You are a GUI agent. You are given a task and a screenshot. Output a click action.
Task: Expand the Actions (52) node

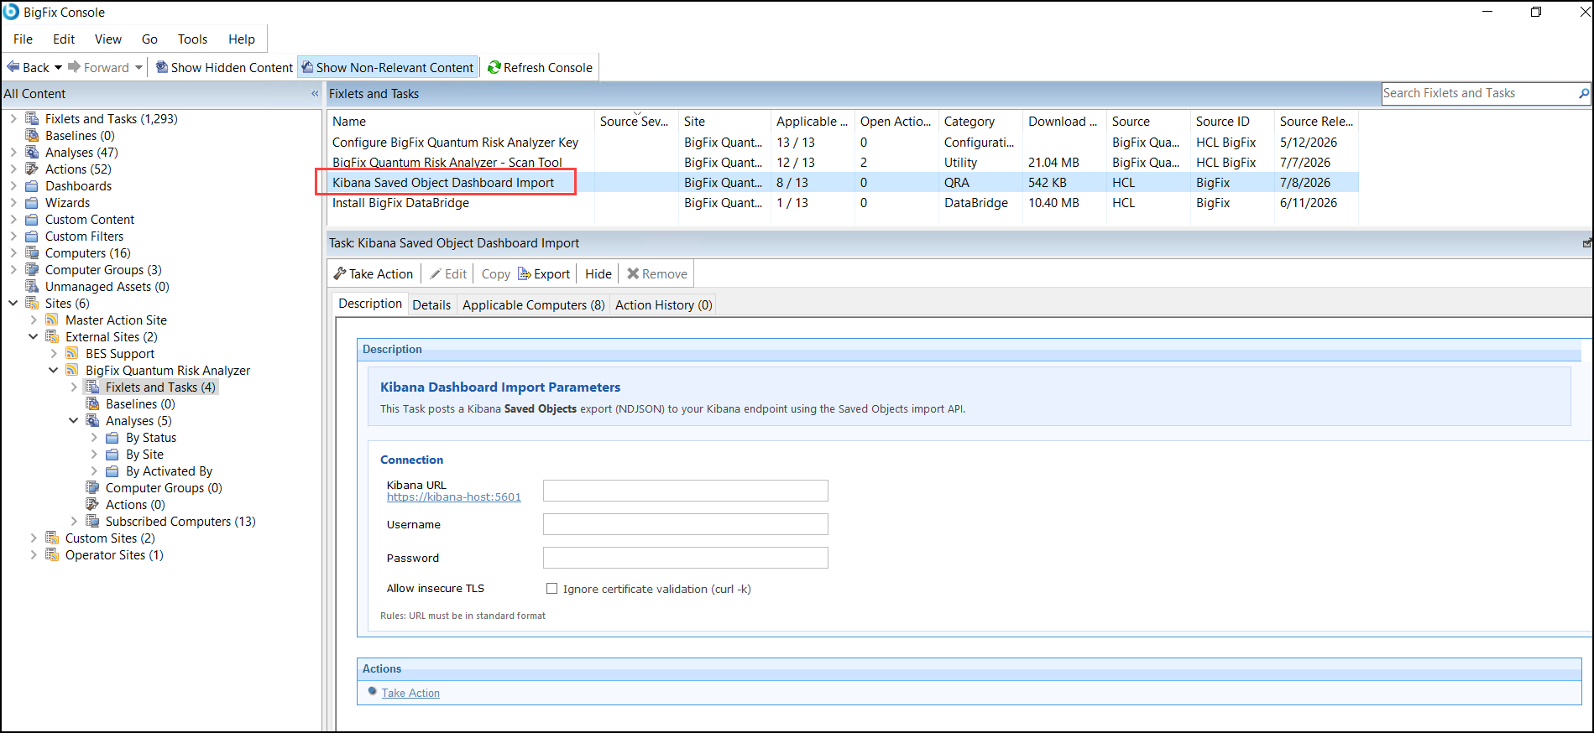pos(13,169)
